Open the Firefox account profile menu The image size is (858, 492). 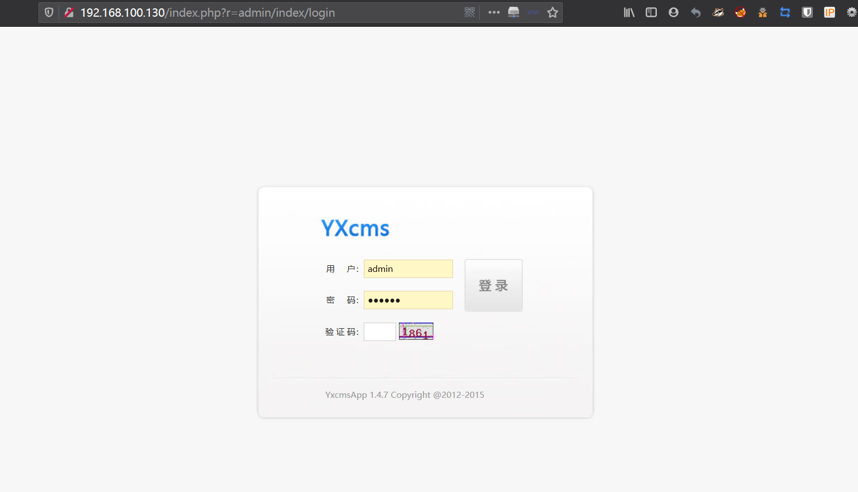coord(673,12)
